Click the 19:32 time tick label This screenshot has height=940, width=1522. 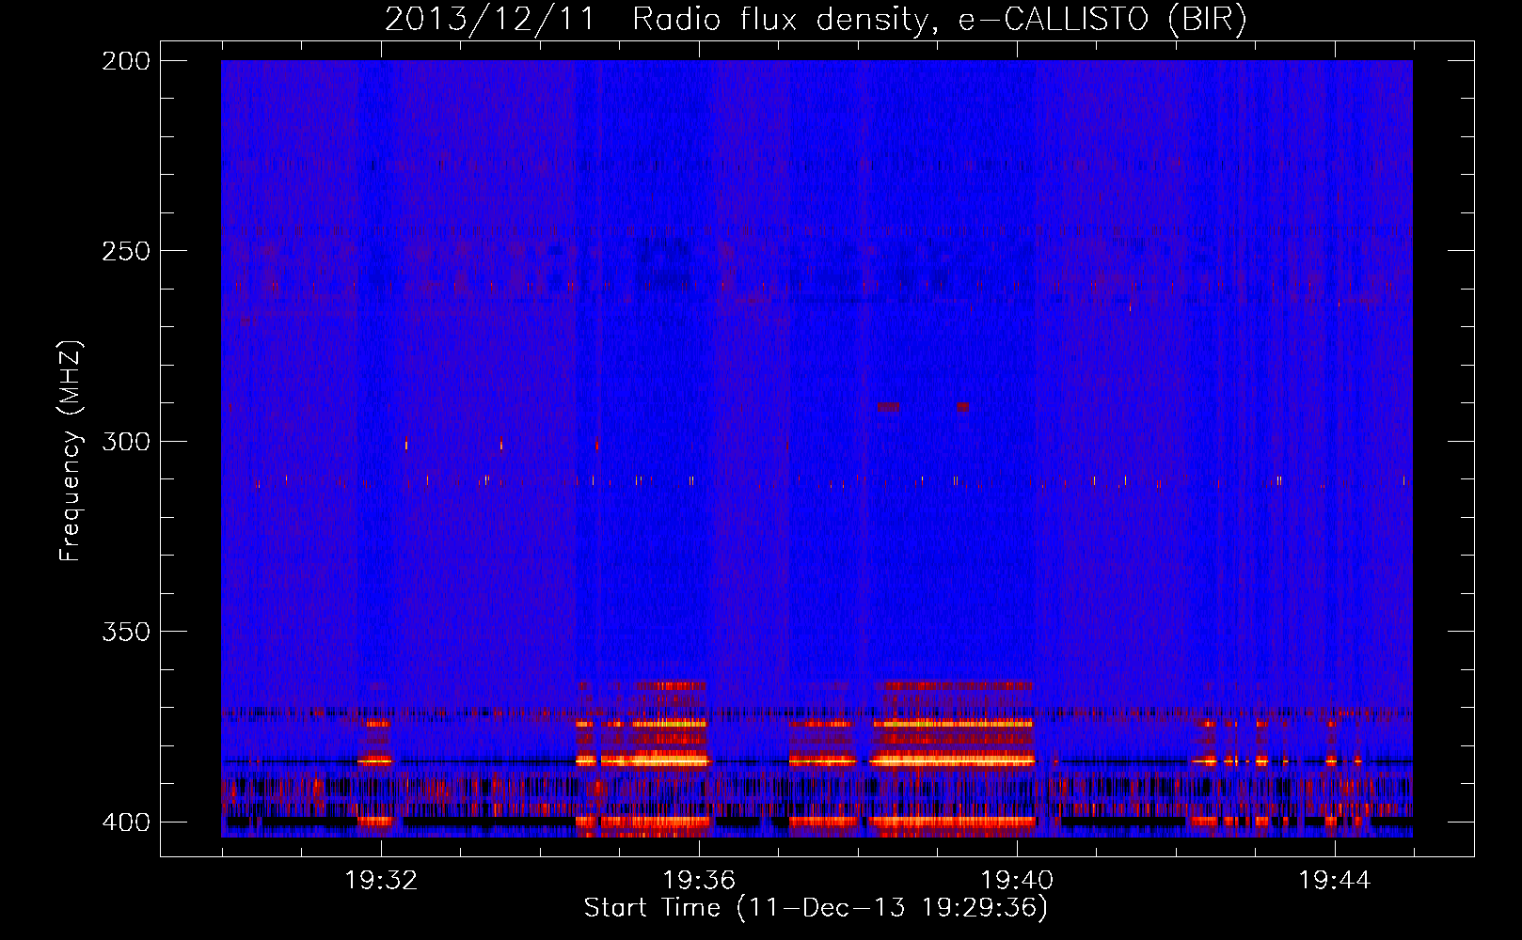click(x=381, y=881)
